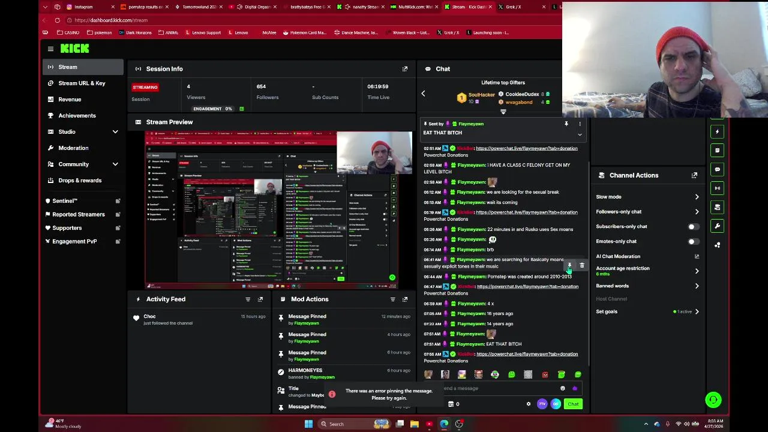
Task: Click the 7TV emotes button
Action: (x=542, y=404)
